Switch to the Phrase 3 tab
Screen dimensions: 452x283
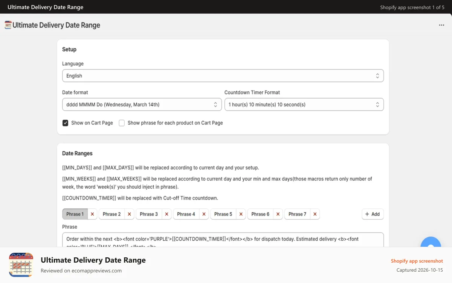point(149,214)
